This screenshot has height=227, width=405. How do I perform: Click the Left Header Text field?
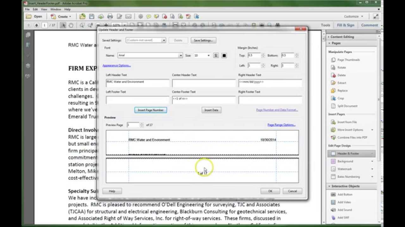click(x=138, y=83)
